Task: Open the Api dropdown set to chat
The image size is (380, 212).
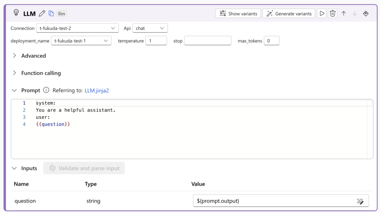Action: [150, 28]
